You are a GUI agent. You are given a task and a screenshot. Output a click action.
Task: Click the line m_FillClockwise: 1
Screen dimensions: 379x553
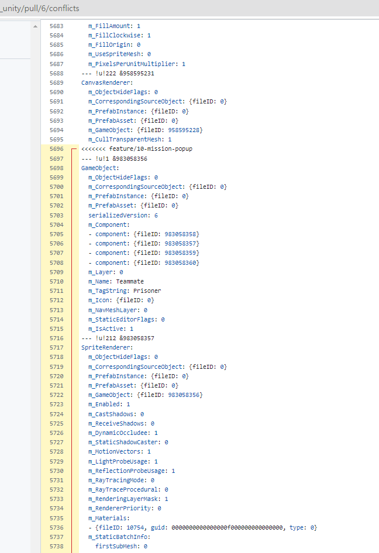click(x=119, y=35)
